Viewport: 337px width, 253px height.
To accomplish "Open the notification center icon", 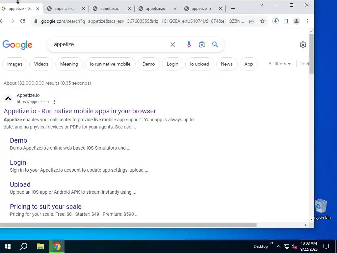I will tap(326, 246).
